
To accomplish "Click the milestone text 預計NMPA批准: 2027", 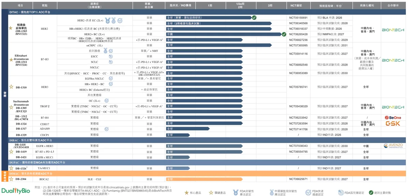I will [331, 34].
